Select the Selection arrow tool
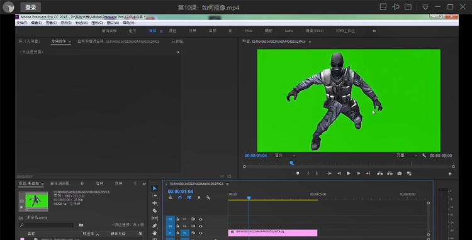 click(154, 188)
